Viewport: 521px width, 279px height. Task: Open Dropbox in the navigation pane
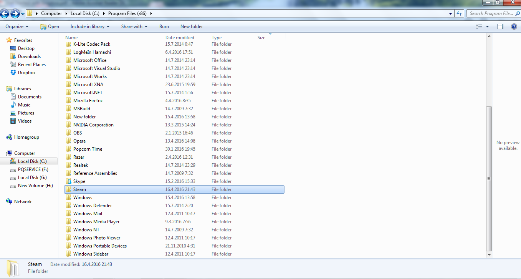coord(26,73)
